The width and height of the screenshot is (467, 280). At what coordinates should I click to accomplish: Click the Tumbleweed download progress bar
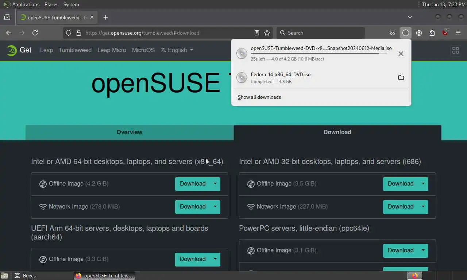[319, 54]
